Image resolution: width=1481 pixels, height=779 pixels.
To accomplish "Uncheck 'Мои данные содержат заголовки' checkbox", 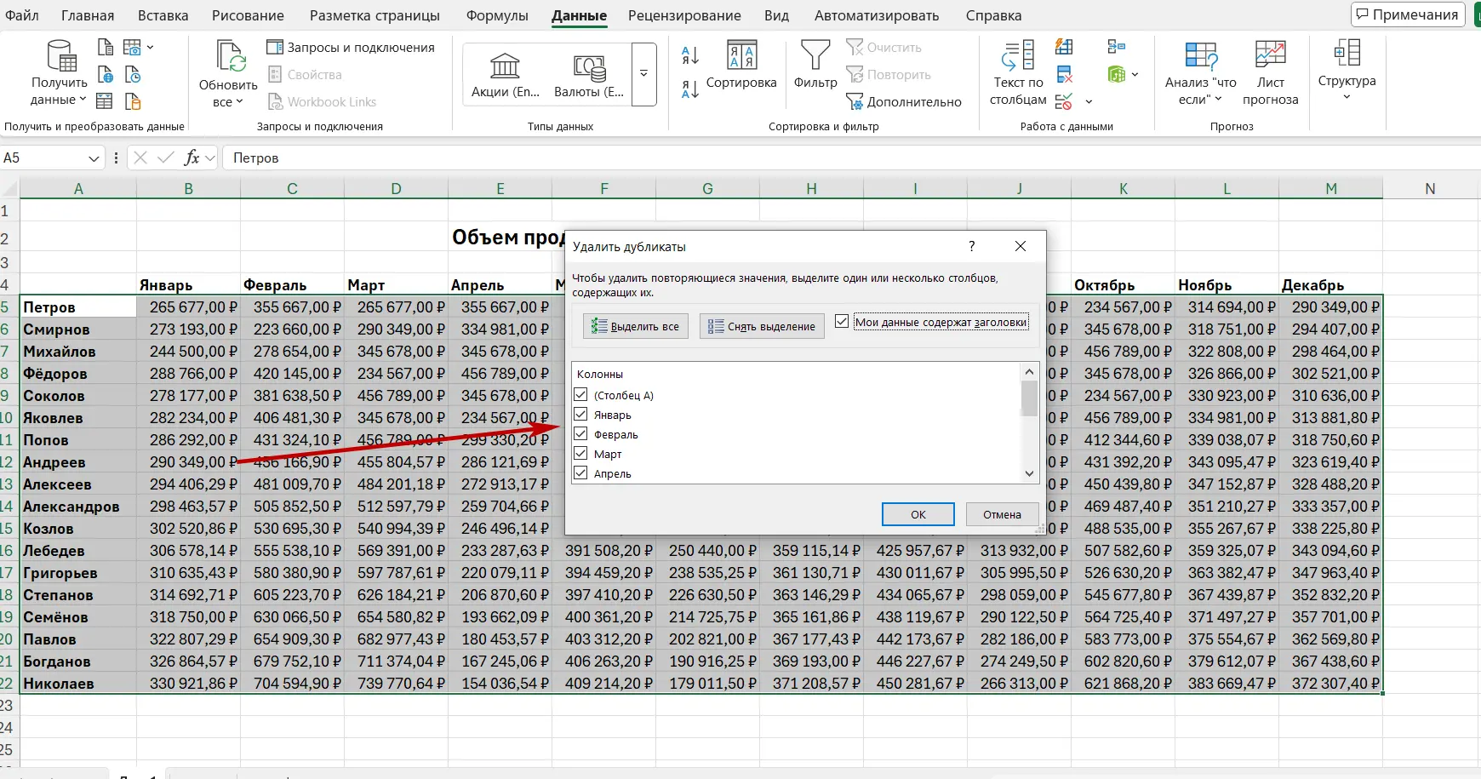I will 842,322.
